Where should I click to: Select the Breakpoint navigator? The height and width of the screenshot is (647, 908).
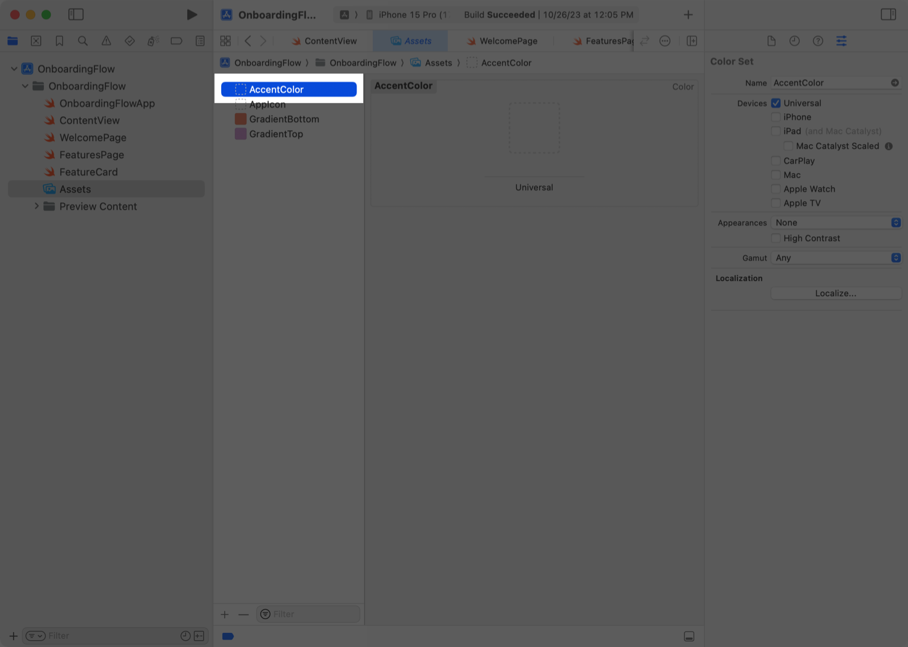click(177, 41)
